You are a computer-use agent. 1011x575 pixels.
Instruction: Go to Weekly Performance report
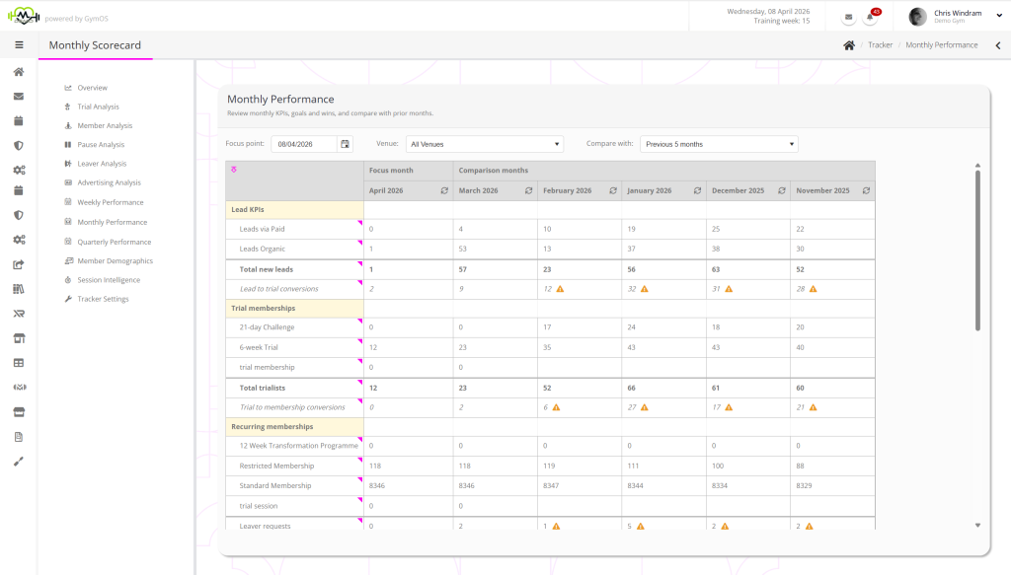click(110, 202)
